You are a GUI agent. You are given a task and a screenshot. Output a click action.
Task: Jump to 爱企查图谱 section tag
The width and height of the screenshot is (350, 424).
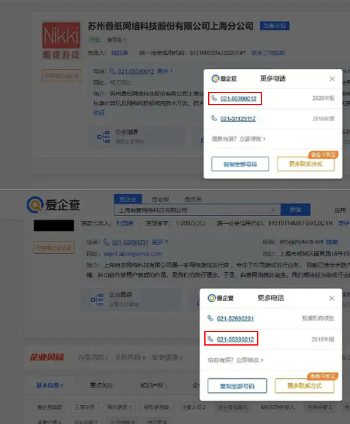[x=50, y=407]
